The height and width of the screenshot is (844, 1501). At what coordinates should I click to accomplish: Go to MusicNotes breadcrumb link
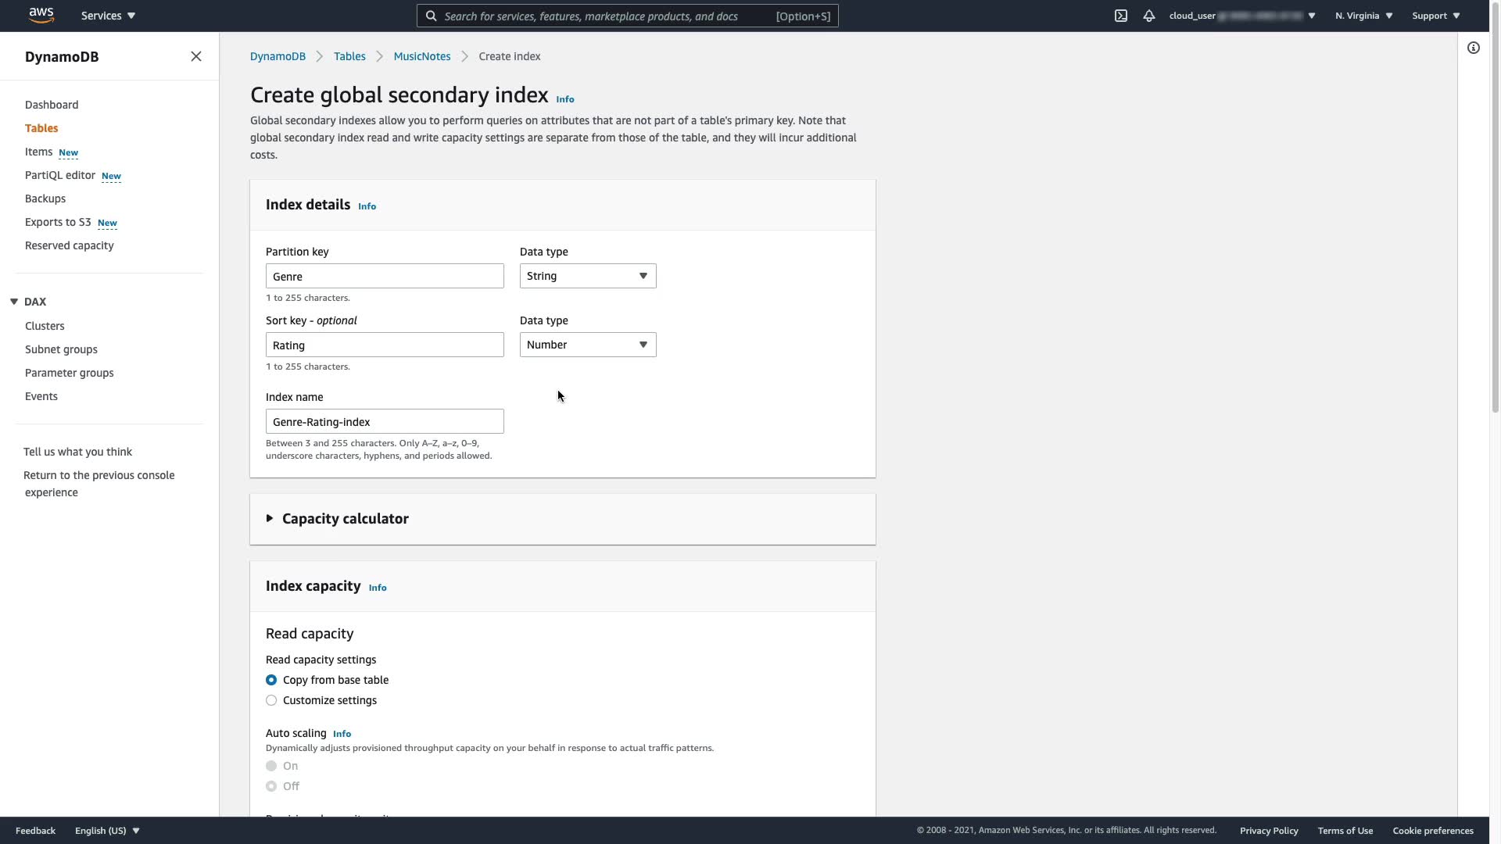tap(421, 56)
